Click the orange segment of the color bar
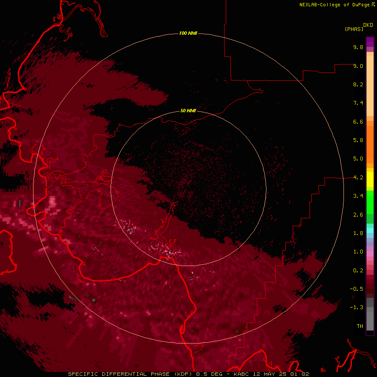Image resolution: width=377 pixels, height=377 pixels. 370,145
